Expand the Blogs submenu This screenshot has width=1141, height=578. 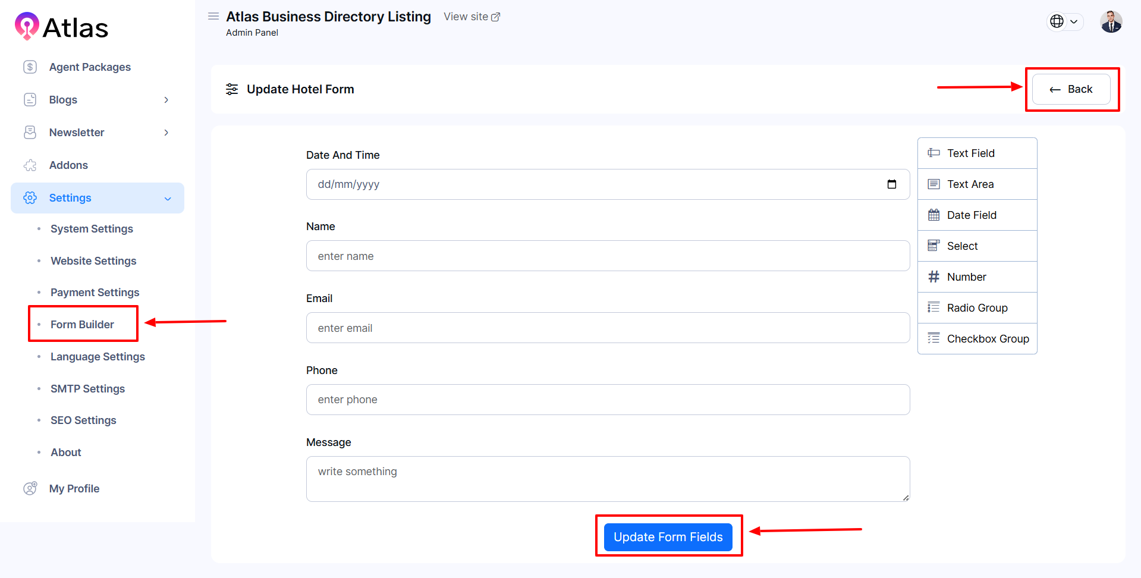pyautogui.click(x=166, y=100)
